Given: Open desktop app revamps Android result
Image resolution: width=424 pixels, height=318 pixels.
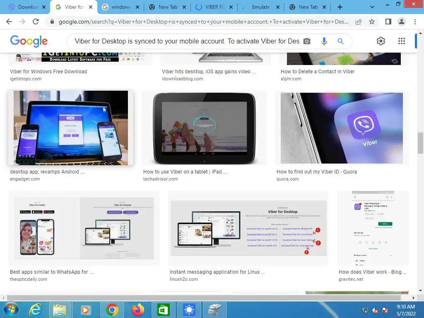Looking at the screenshot, I should coord(47,172).
